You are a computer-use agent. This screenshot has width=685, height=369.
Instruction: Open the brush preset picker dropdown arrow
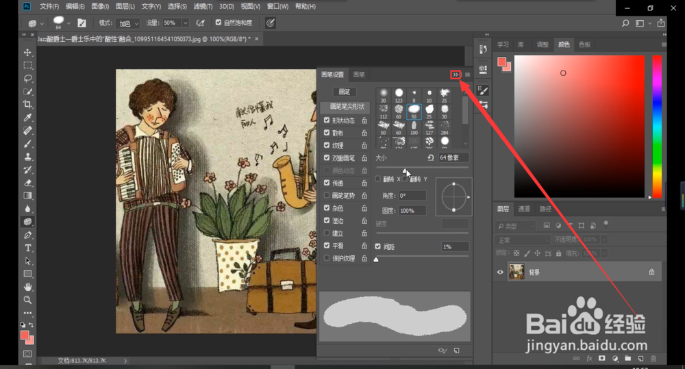[68, 23]
